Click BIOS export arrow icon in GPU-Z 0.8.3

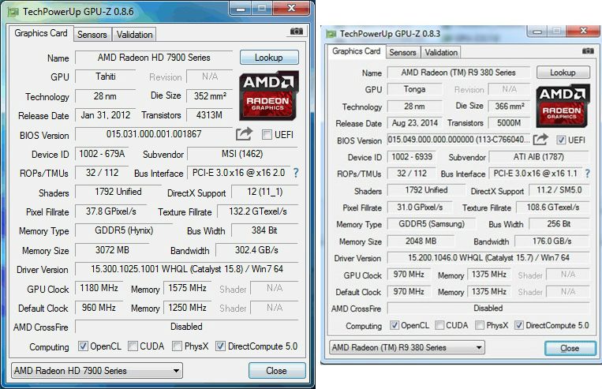[540, 140]
